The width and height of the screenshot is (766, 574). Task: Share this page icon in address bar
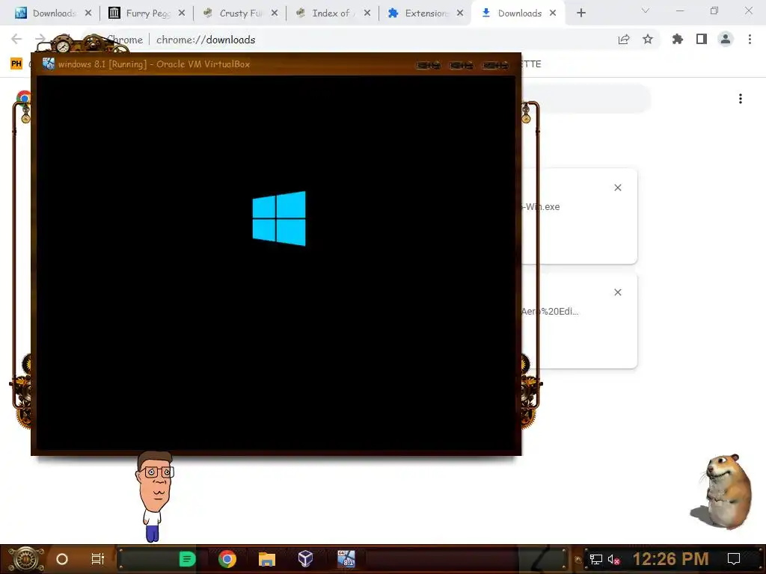pyautogui.click(x=624, y=40)
